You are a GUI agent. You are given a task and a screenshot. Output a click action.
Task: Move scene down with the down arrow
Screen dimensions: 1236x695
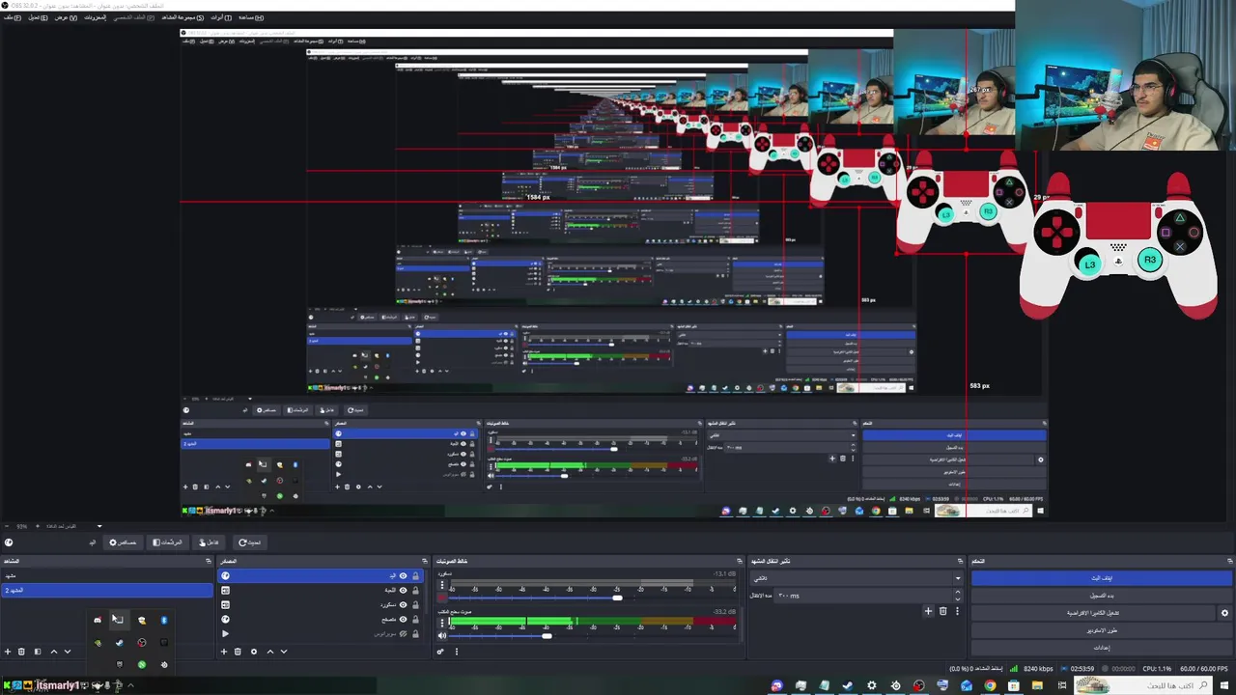coord(68,652)
